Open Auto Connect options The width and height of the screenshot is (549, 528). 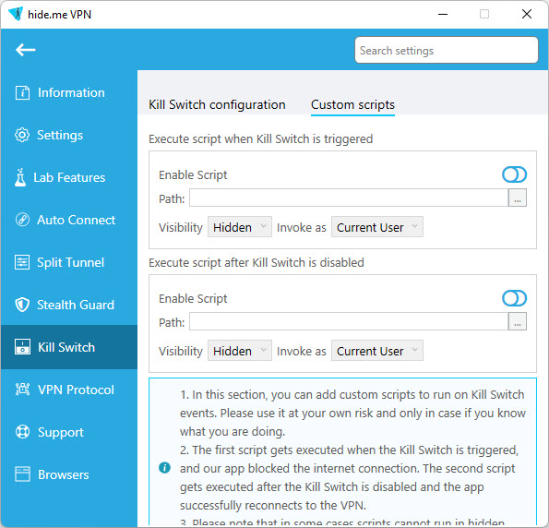[69, 220]
